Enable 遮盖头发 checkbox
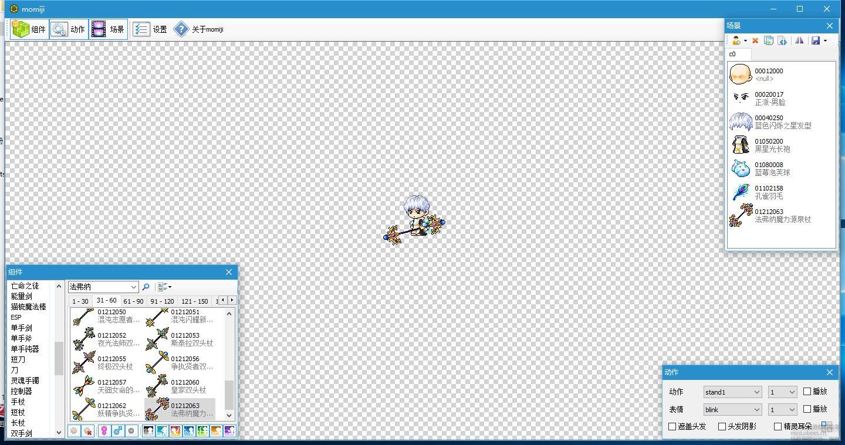845x445 pixels. (687, 427)
